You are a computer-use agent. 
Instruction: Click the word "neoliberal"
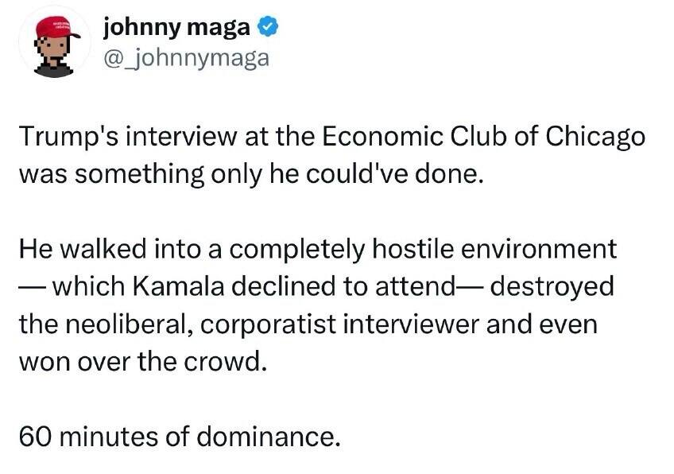(x=127, y=324)
